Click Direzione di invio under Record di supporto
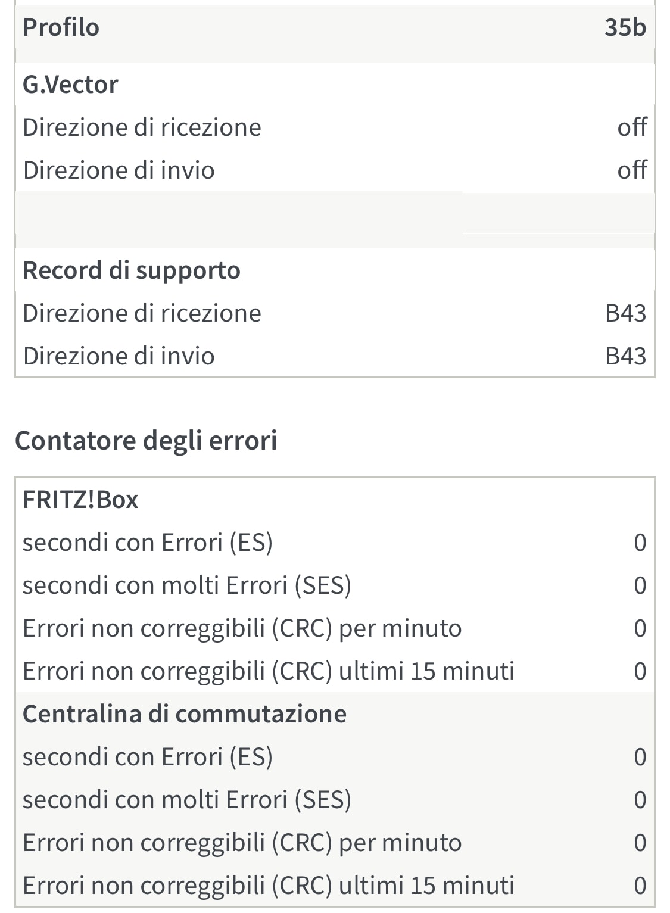670x913 pixels. tap(119, 356)
